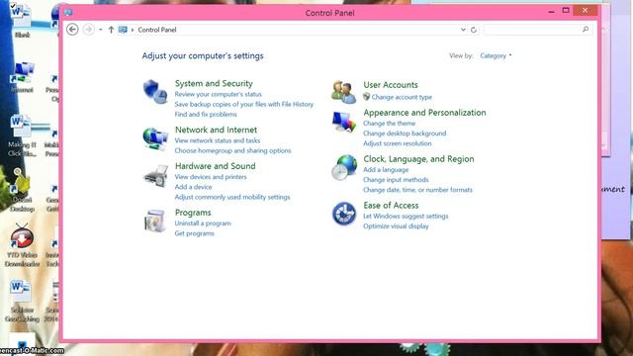Image resolution: width=633 pixels, height=356 pixels.
Task: Open Choose homegroup and sharing options
Action: [232, 150]
